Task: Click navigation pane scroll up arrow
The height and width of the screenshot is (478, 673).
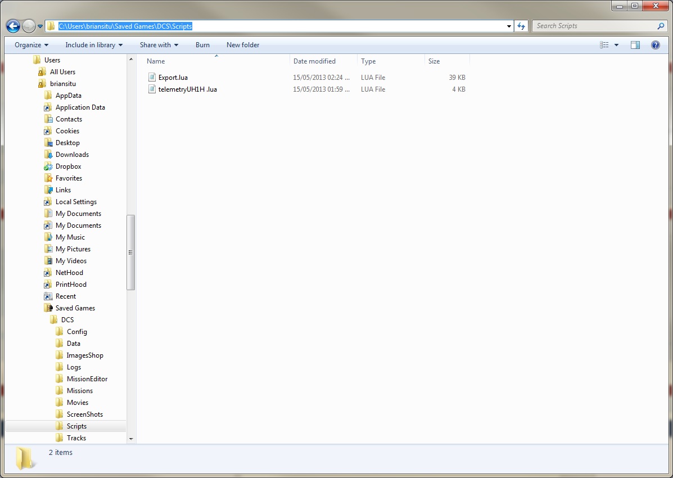Action: click(131, 59)
